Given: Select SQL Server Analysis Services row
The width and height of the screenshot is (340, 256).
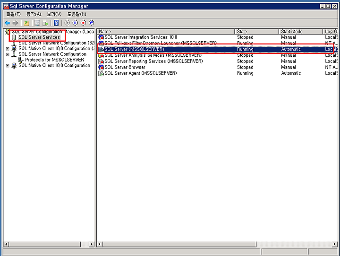Looking at the screenshot, I should point(217,55).
